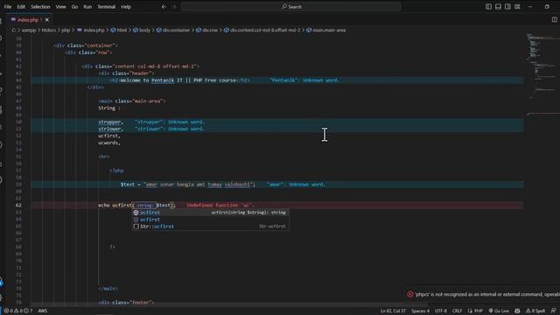Click the phpcs error notification message
Viewport: 560px width, 315px height.
(487, 295)
